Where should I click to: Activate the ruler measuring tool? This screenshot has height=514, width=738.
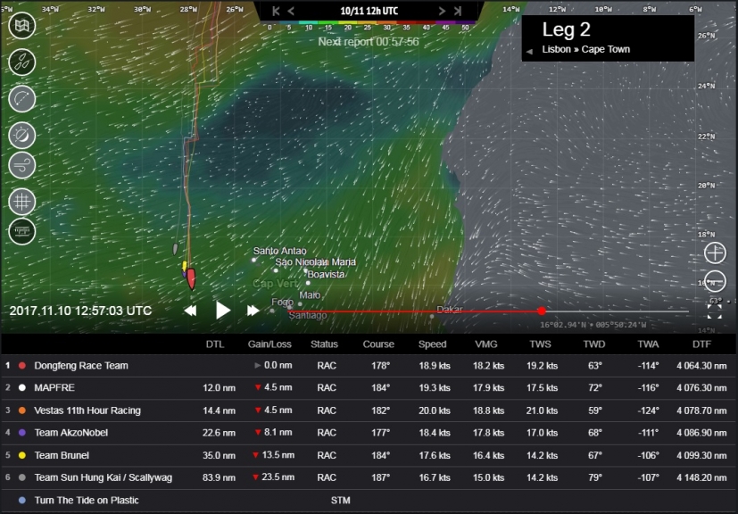(x=22, y=231)
